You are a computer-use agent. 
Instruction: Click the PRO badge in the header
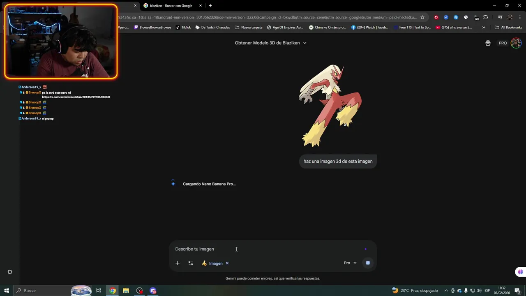point(503,43)
